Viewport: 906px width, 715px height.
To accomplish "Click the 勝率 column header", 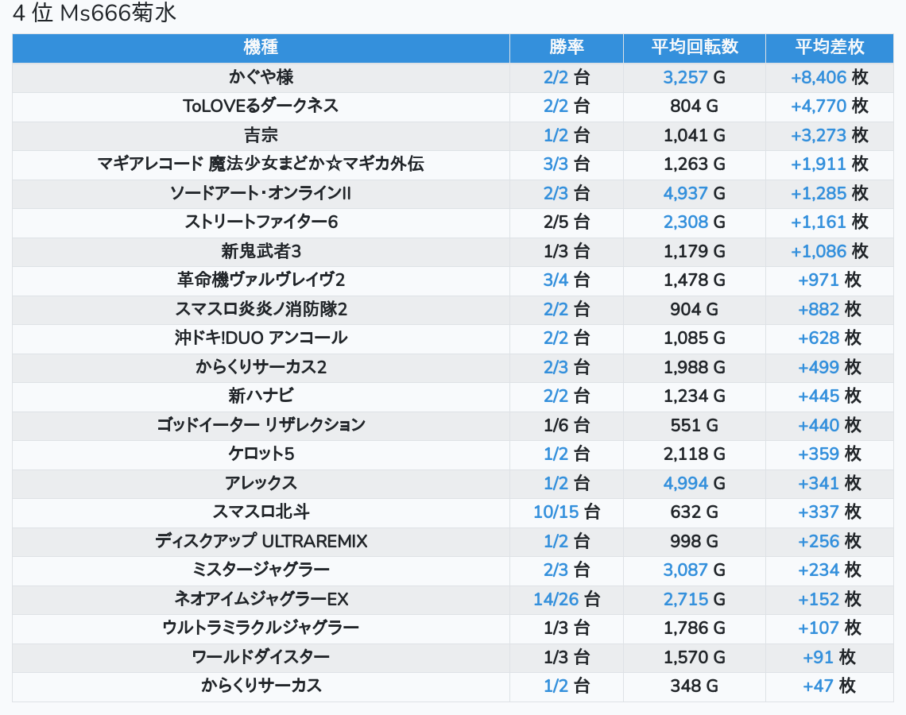I will pos(566,48).
